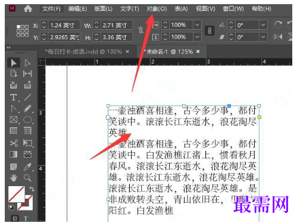Swap fill and stroke colors
300x223 pixels.
(32, 189)
